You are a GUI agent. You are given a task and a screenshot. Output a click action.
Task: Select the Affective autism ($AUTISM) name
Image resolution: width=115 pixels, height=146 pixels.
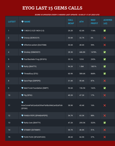point(35,45)
